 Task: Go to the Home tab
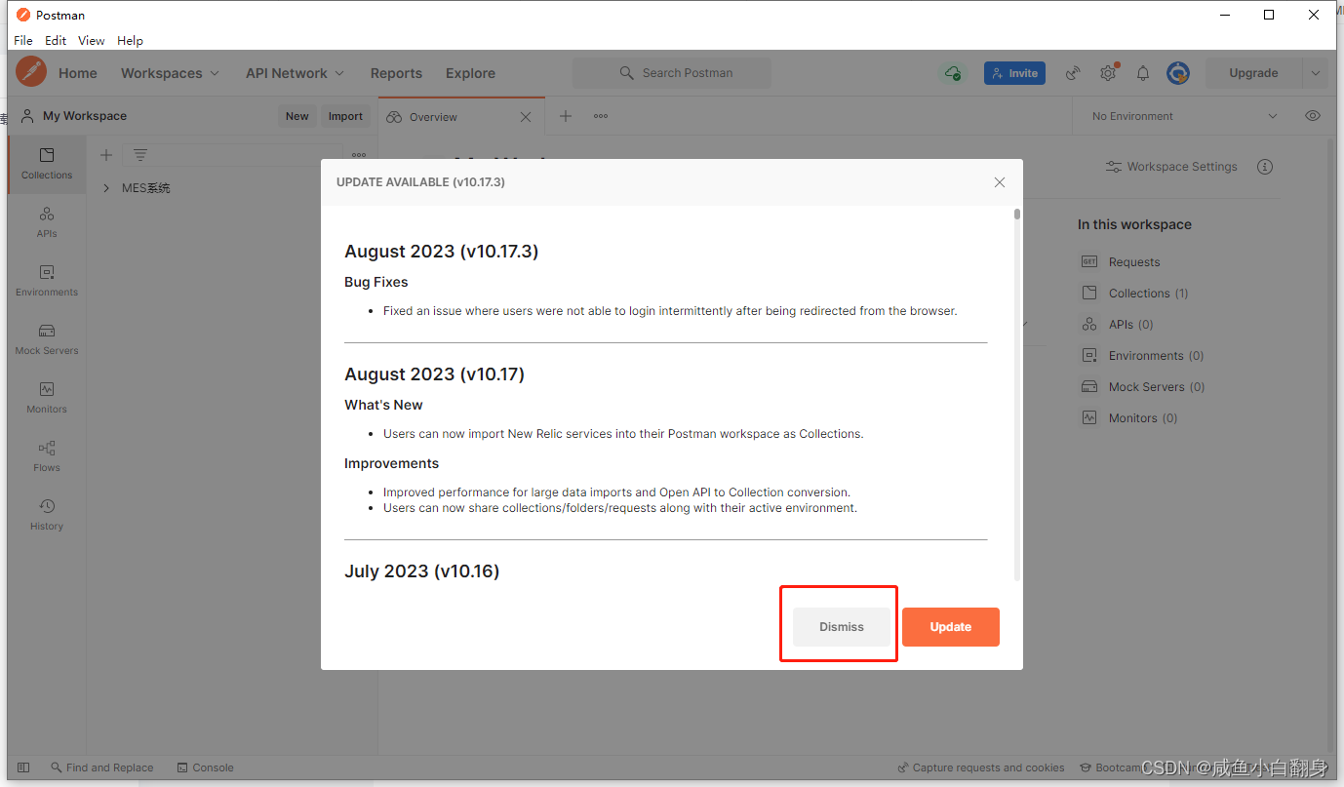pyautogui.click(x=78, y=73)
